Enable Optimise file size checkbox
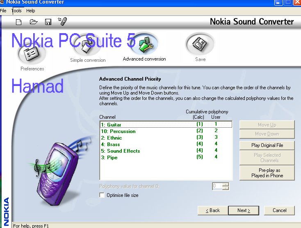This screenshot has height=228, width=301. [102, 195]
